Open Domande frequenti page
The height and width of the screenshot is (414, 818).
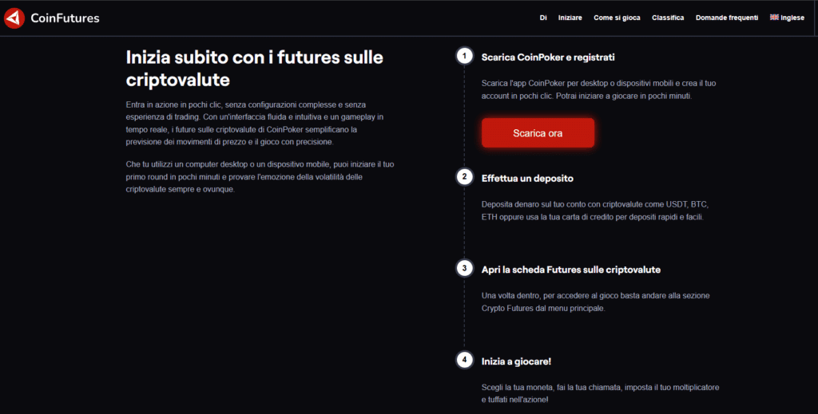pyautogui.click(x=727, y=18)
